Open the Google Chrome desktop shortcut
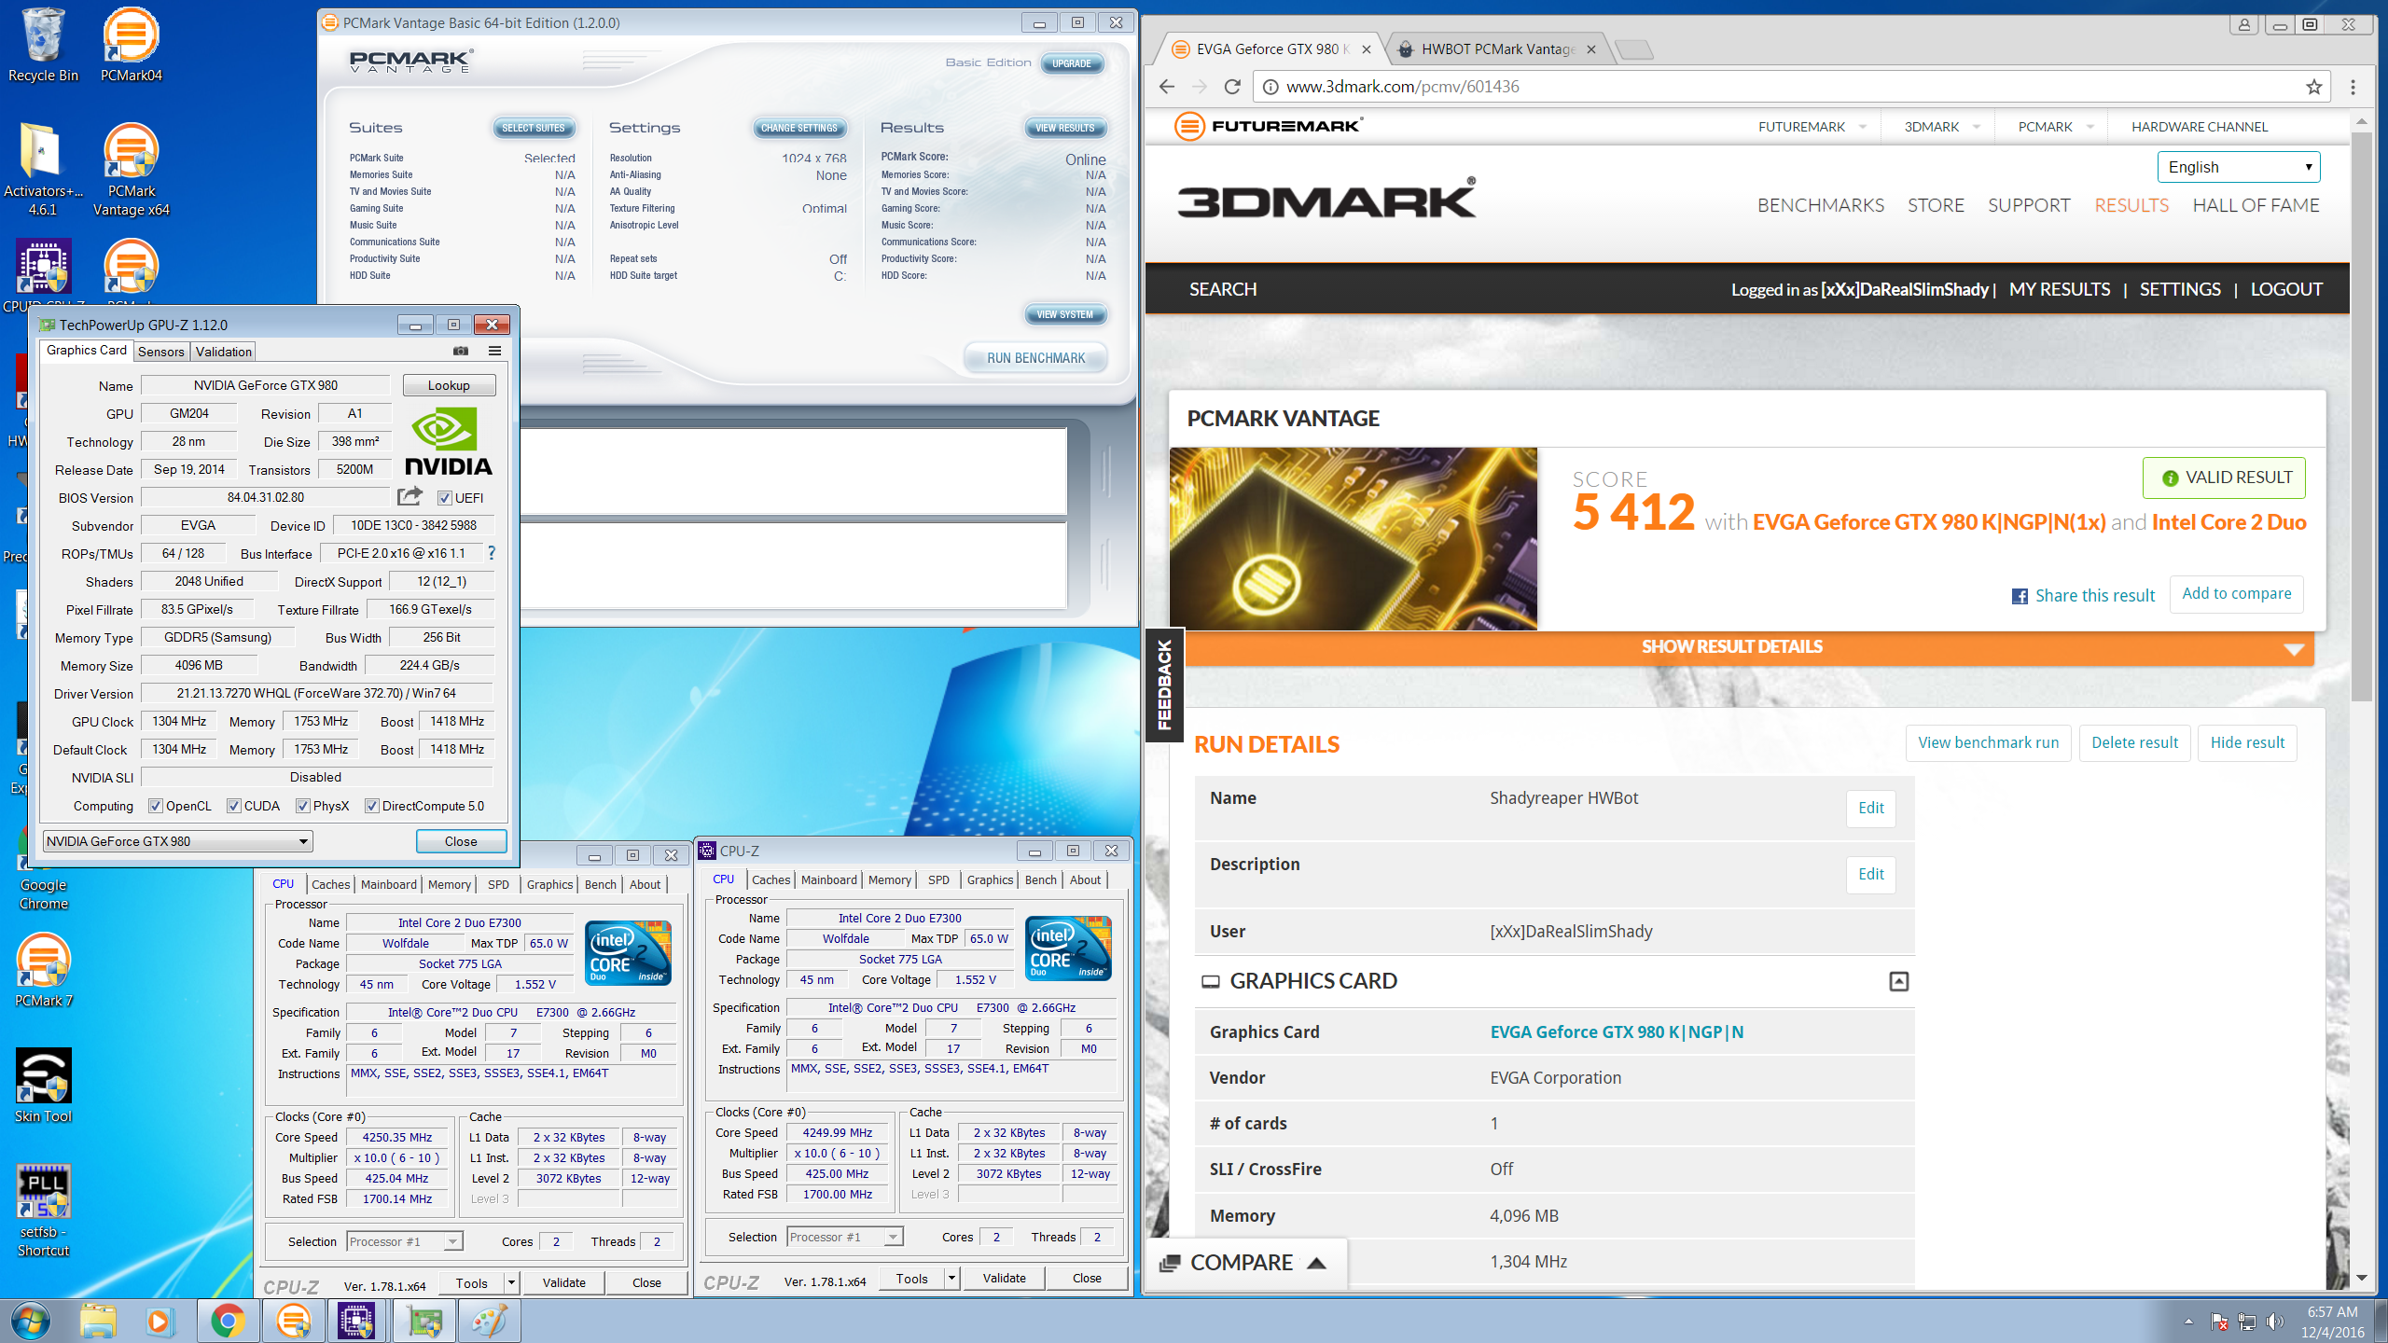 [43, 867]
